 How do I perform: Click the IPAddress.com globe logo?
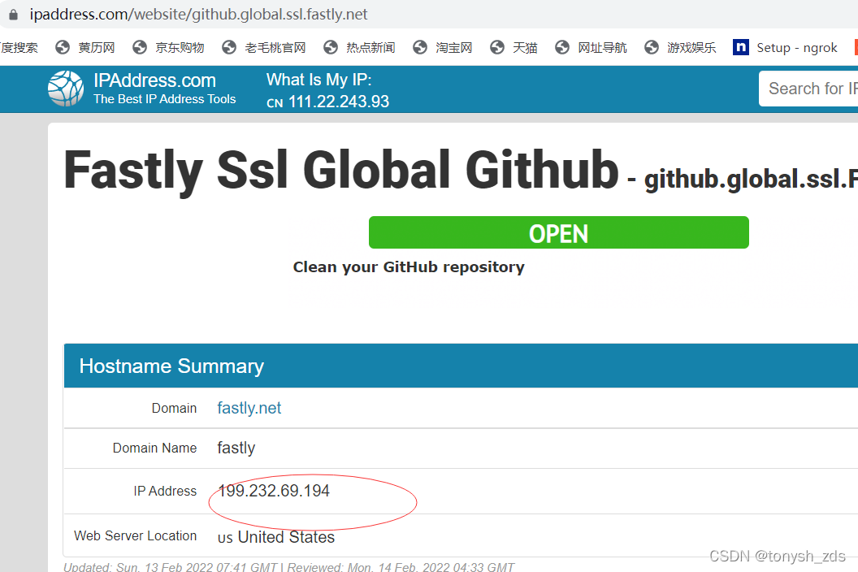point(66,89)
